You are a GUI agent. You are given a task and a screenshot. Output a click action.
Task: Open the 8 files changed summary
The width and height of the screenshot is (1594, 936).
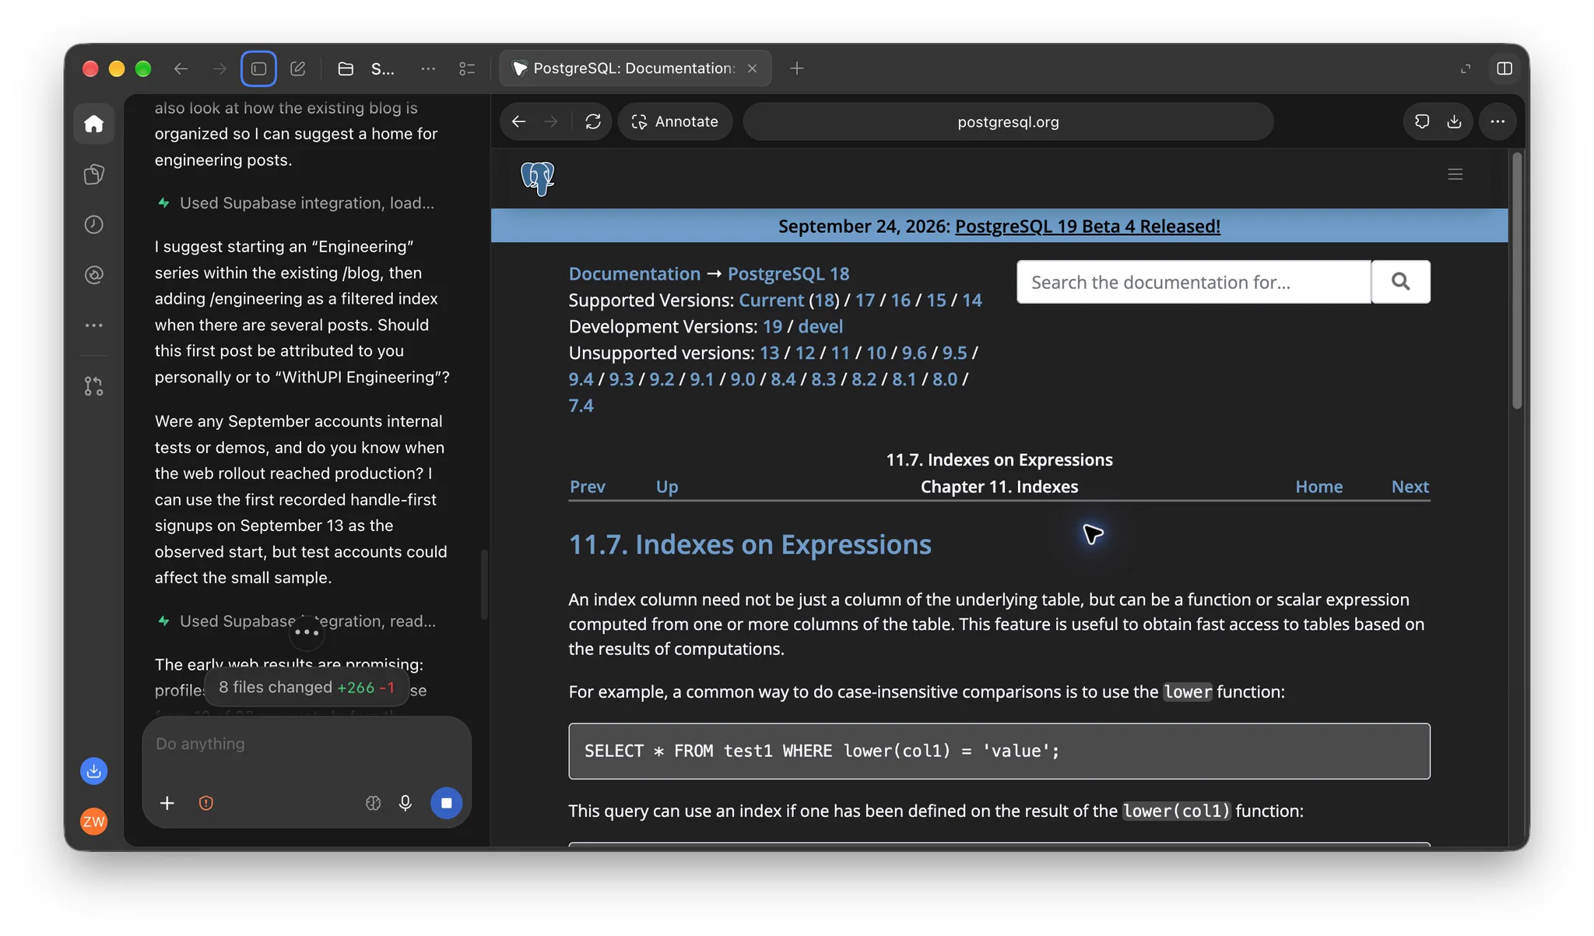(306, 688)
